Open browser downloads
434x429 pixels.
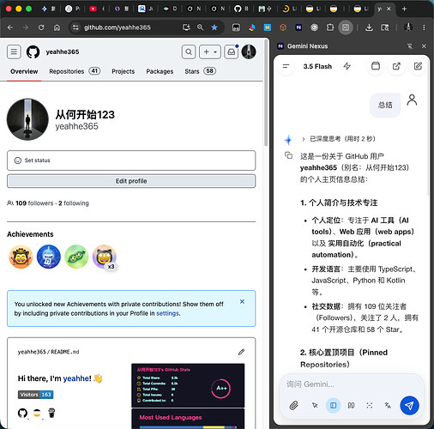[369, 27]
